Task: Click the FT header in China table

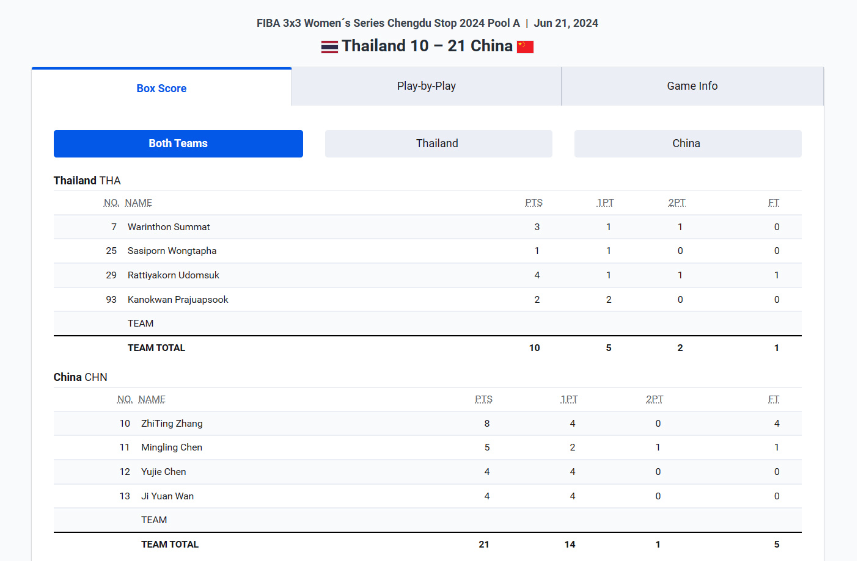Action: tap(774, 399)
